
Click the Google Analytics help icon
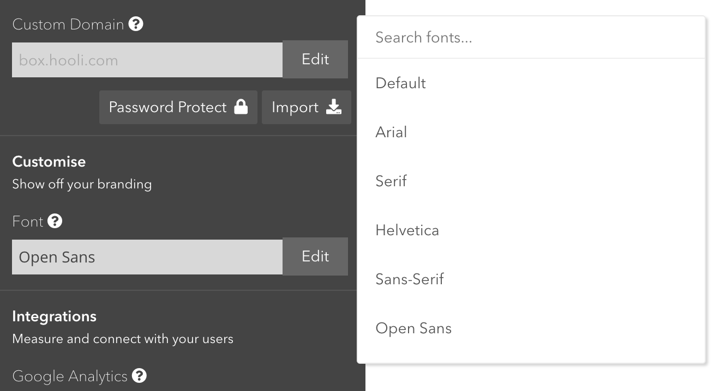(140, 376)
